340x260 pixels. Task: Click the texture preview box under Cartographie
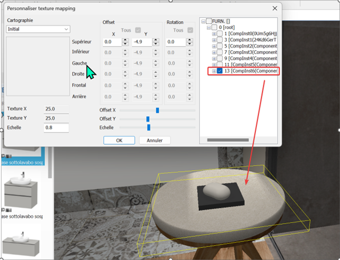coord(38,66)
